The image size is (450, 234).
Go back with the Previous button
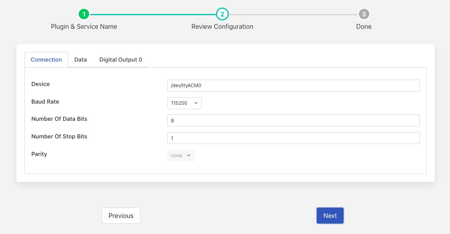tap(121, 216)
